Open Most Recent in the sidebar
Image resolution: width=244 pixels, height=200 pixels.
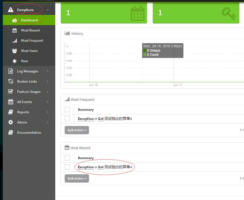coord(29,30)
